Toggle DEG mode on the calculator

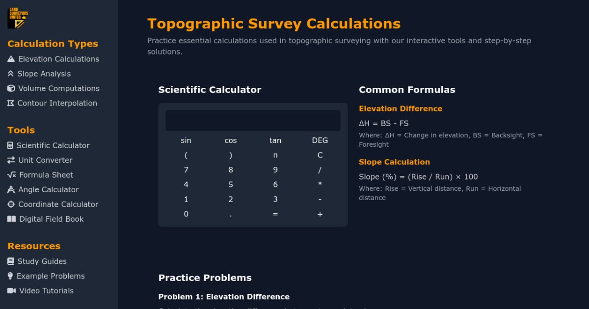[x=320, y=140]
